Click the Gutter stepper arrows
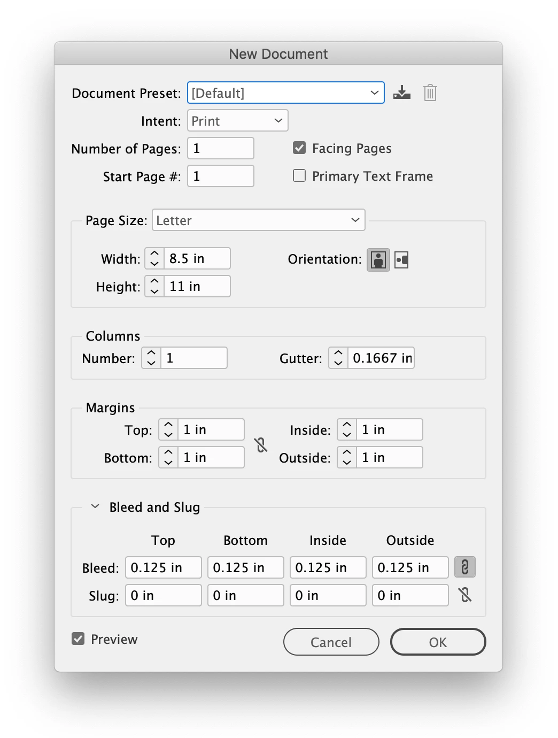 [x=338, y=358]
